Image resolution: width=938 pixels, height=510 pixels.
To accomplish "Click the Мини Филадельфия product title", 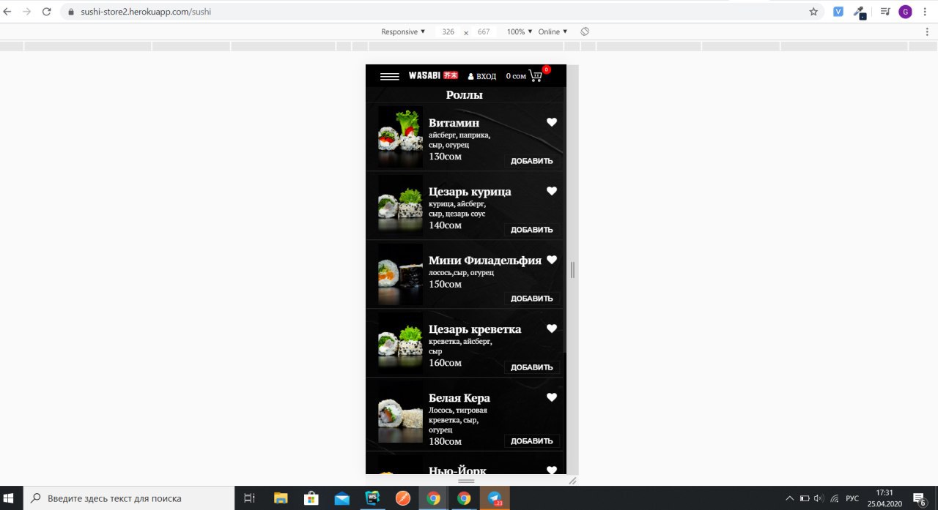I will click(485, 260).
